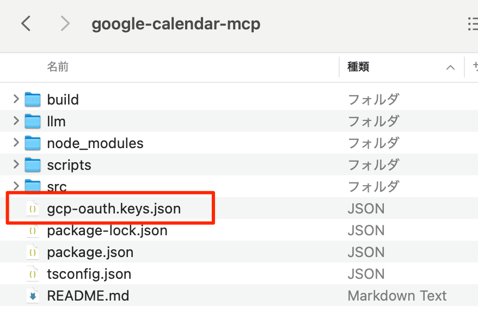Click the README.md file icon
The width and height of the screenshot is (478, 318).
33,296
